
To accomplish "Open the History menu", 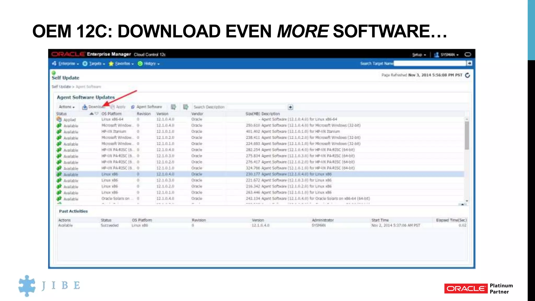I will [149, 63].
